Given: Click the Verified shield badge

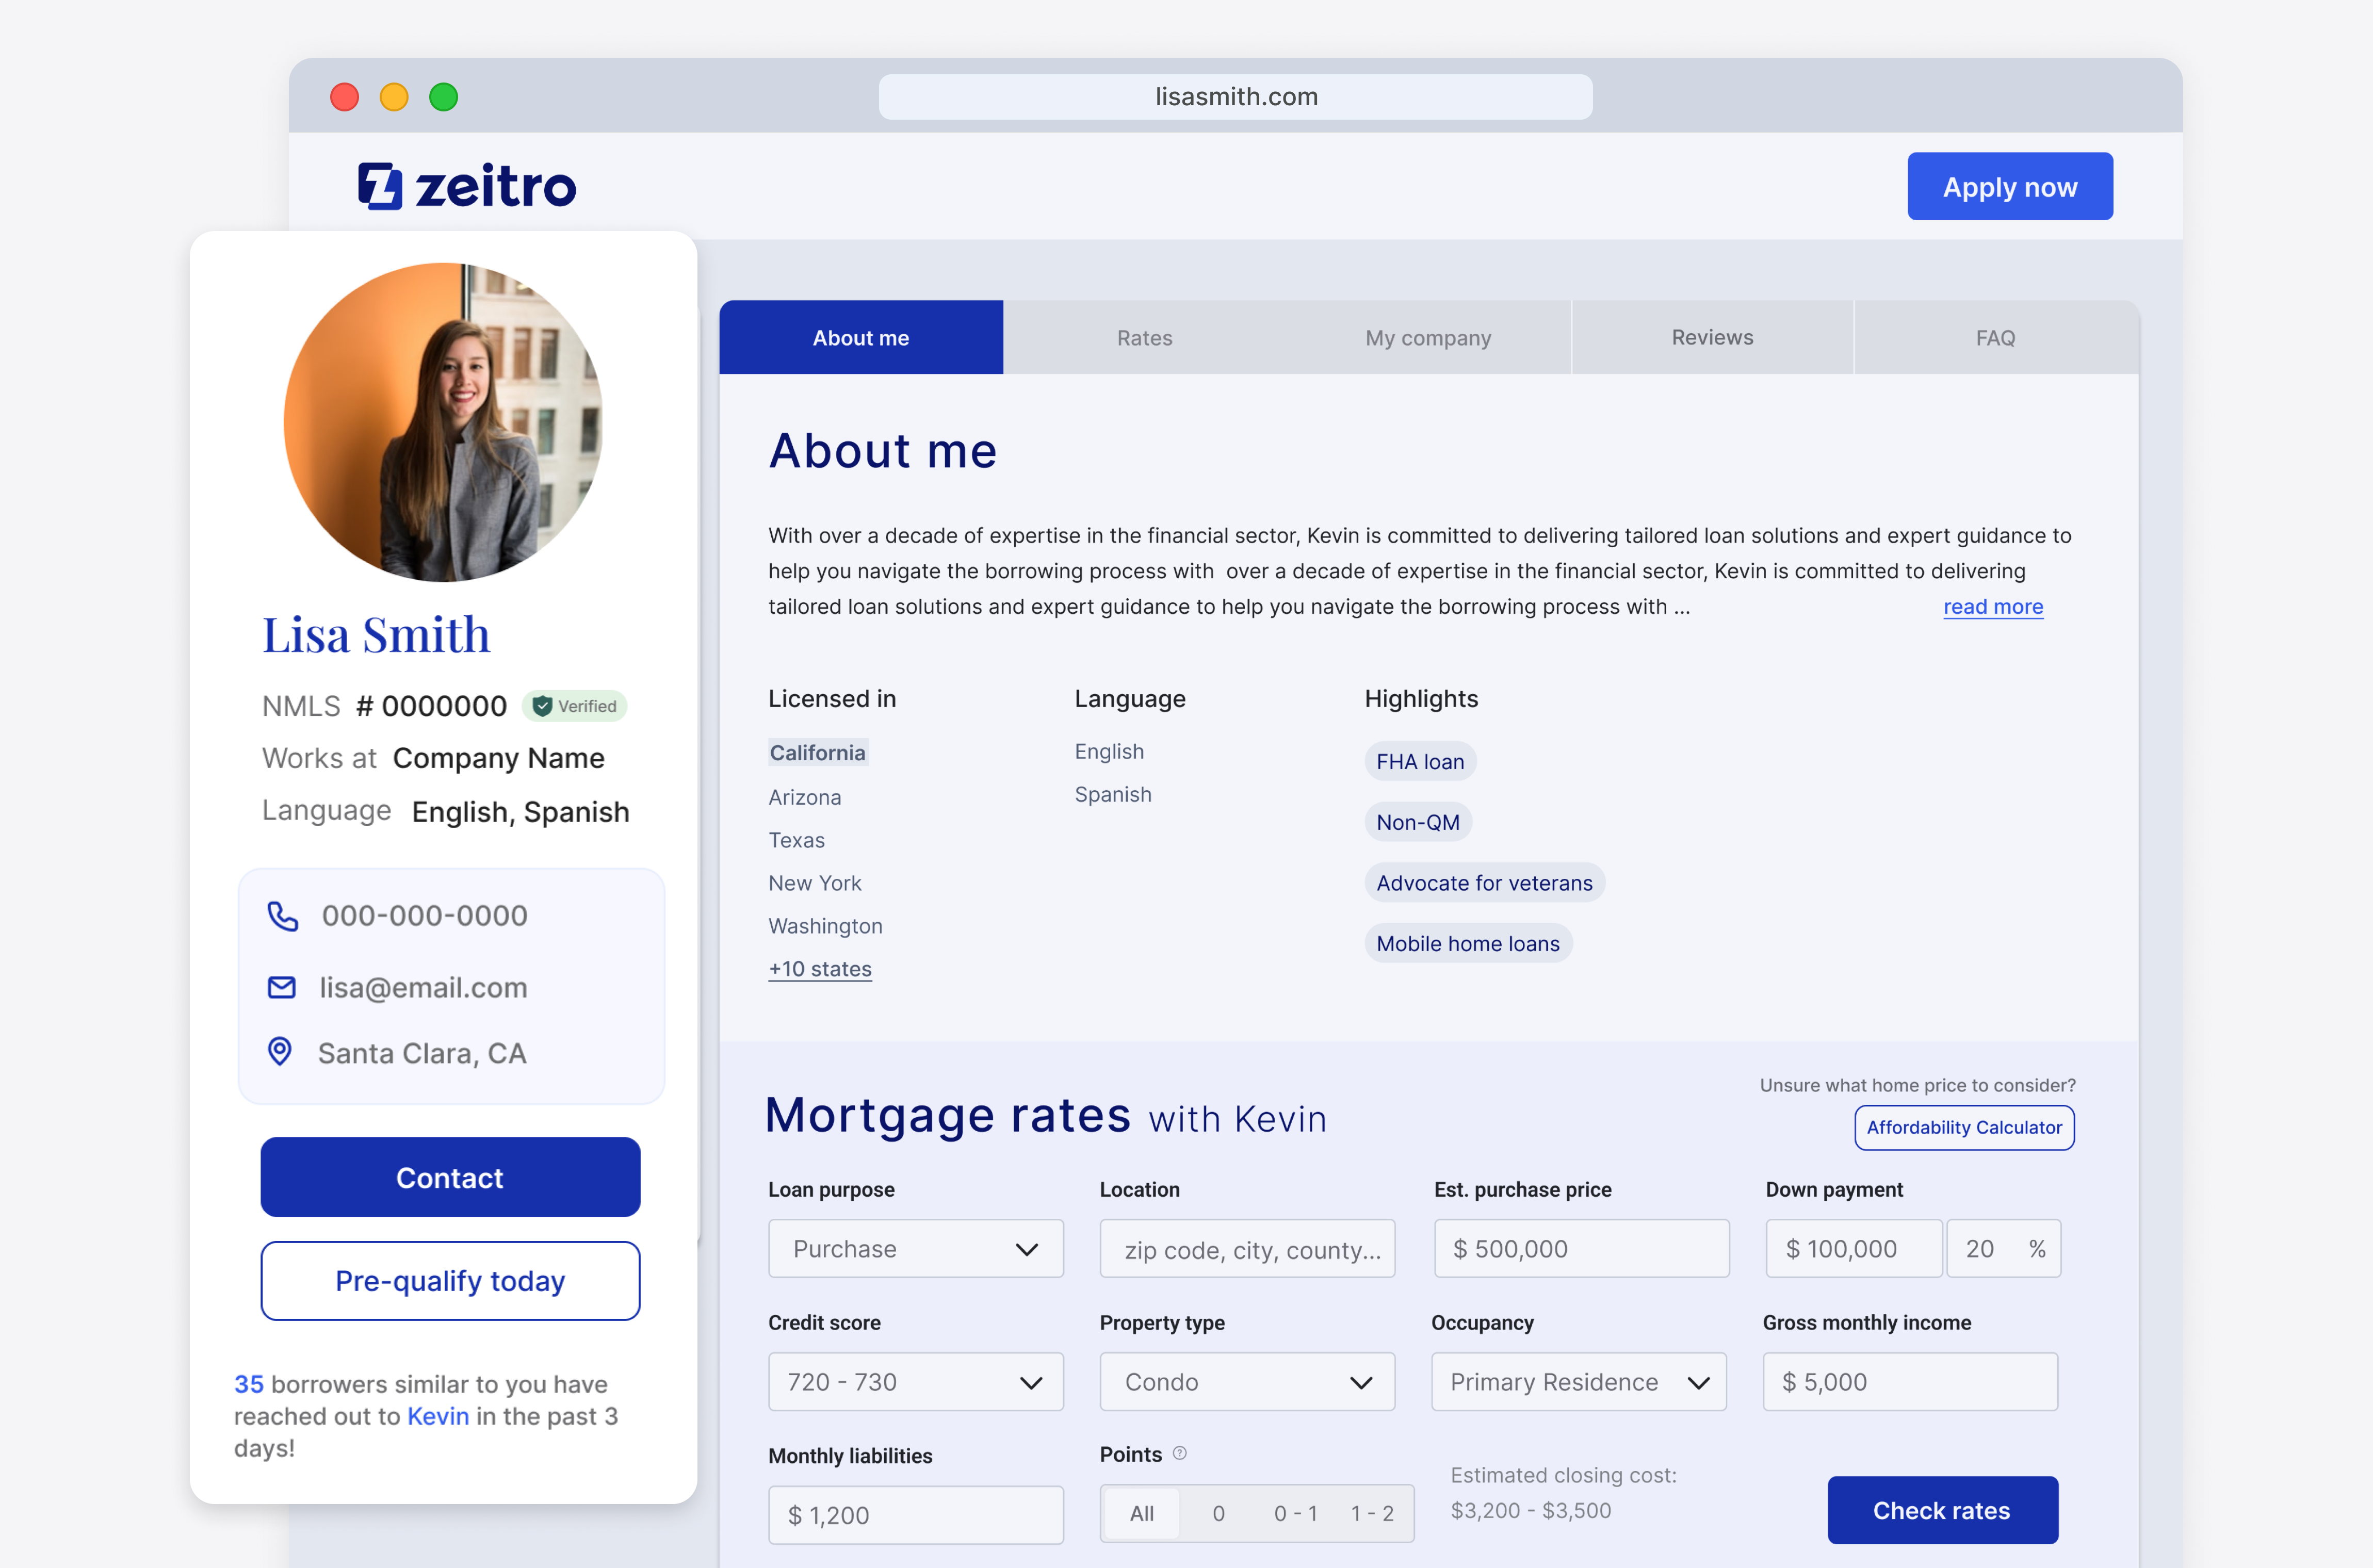Looking at the screenshot, I should coord(574,706).
